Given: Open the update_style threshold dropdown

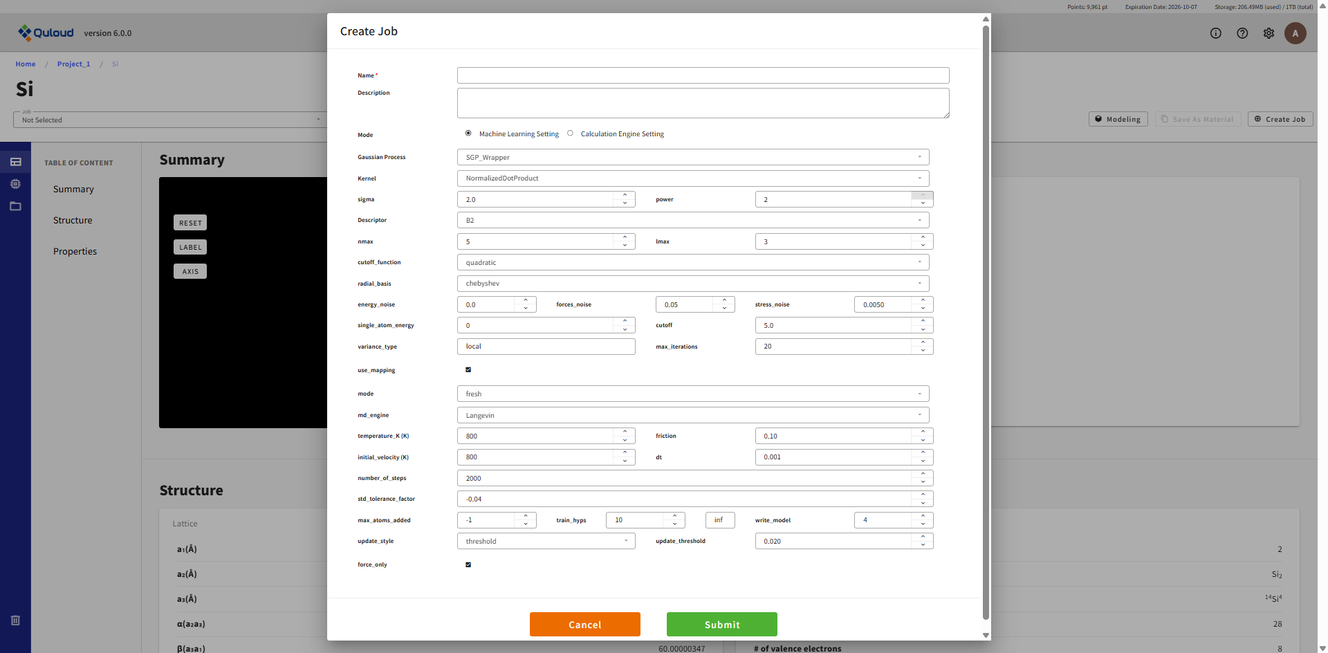Looking at the screenshot, I should point(546,541).
